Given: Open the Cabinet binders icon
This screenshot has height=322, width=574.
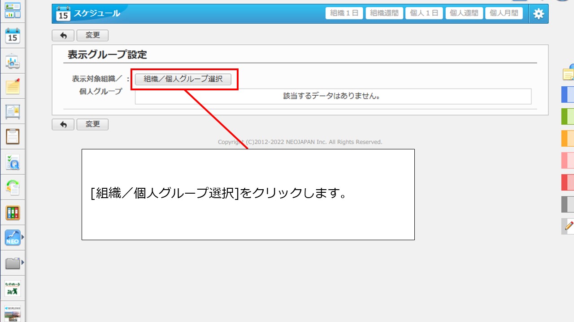Looking at the screenshot, I should point(12,212).
